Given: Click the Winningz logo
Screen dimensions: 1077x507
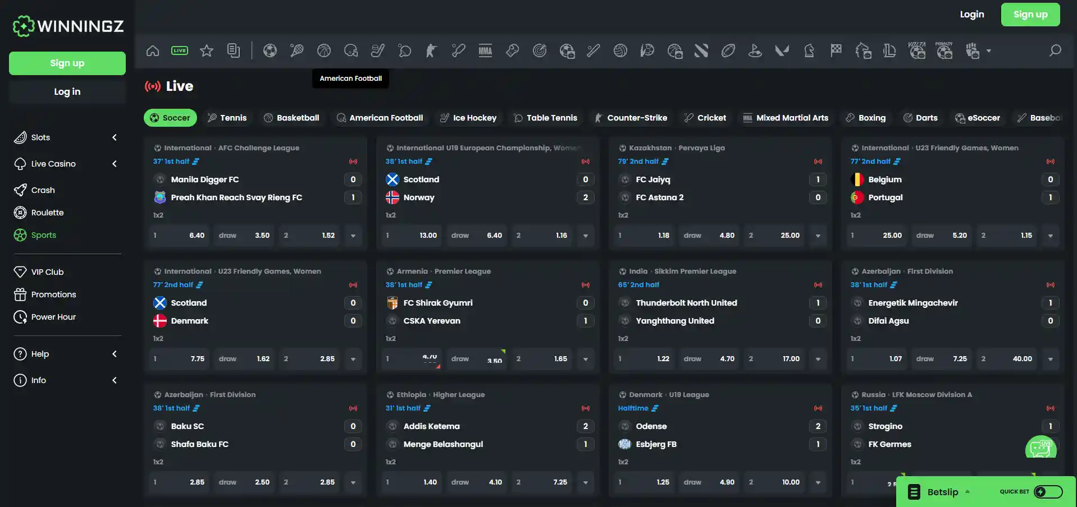Looking at the screenshot, I should tap(68, 26).
